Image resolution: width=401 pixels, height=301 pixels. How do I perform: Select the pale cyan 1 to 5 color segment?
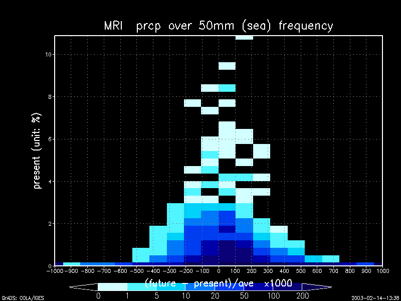pos(142,287)
